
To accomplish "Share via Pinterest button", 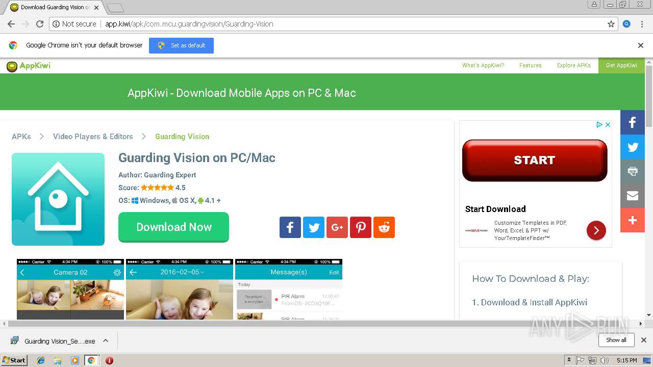I will tap(361, 227).
